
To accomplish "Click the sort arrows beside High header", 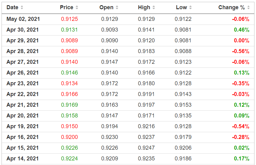I will point(154,7).
